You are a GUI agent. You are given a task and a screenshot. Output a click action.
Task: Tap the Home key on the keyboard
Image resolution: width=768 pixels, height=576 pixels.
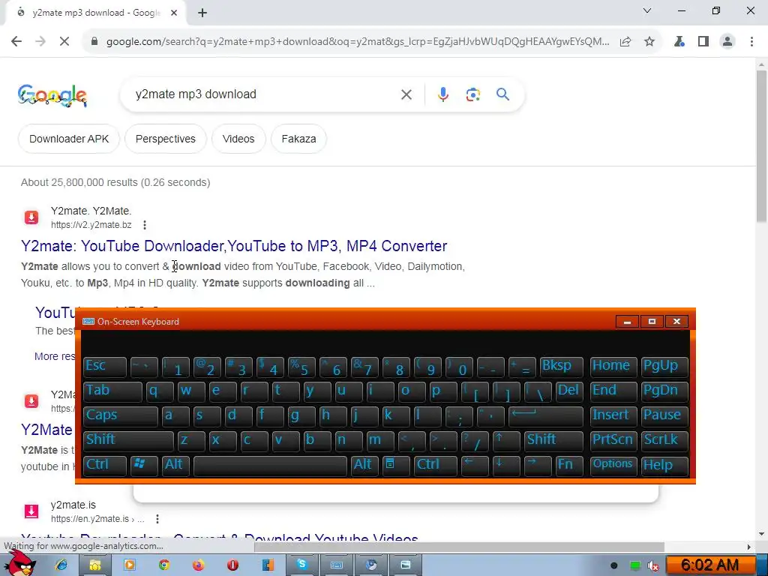[x=613, y=366]
